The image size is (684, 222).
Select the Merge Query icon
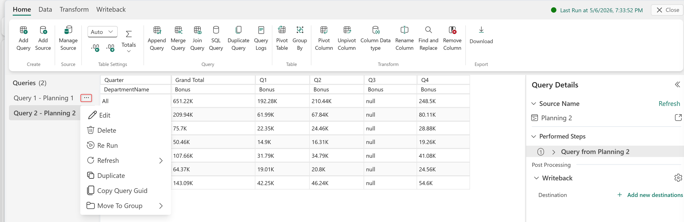tap(178, 30)
